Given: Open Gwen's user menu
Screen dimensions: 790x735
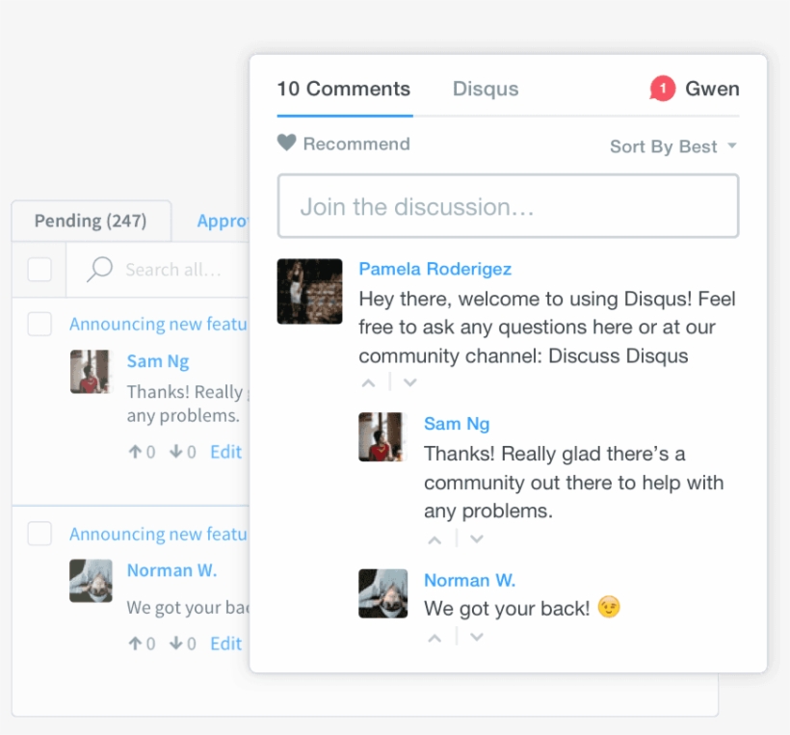Looking at the screenshot, I should coord(712,89).
